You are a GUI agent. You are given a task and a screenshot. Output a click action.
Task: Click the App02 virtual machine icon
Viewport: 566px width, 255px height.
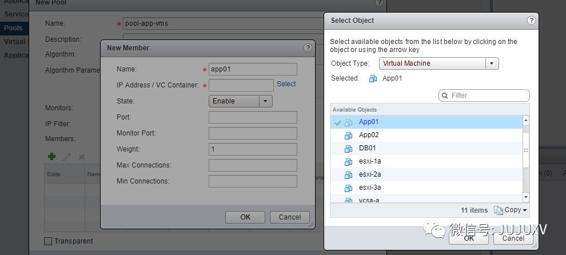point(348,136)
